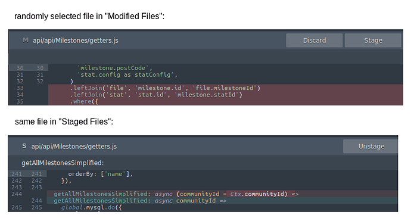
Task: Select the getAllMilestonesSimplified: hunk header
Action: point(63,163)
